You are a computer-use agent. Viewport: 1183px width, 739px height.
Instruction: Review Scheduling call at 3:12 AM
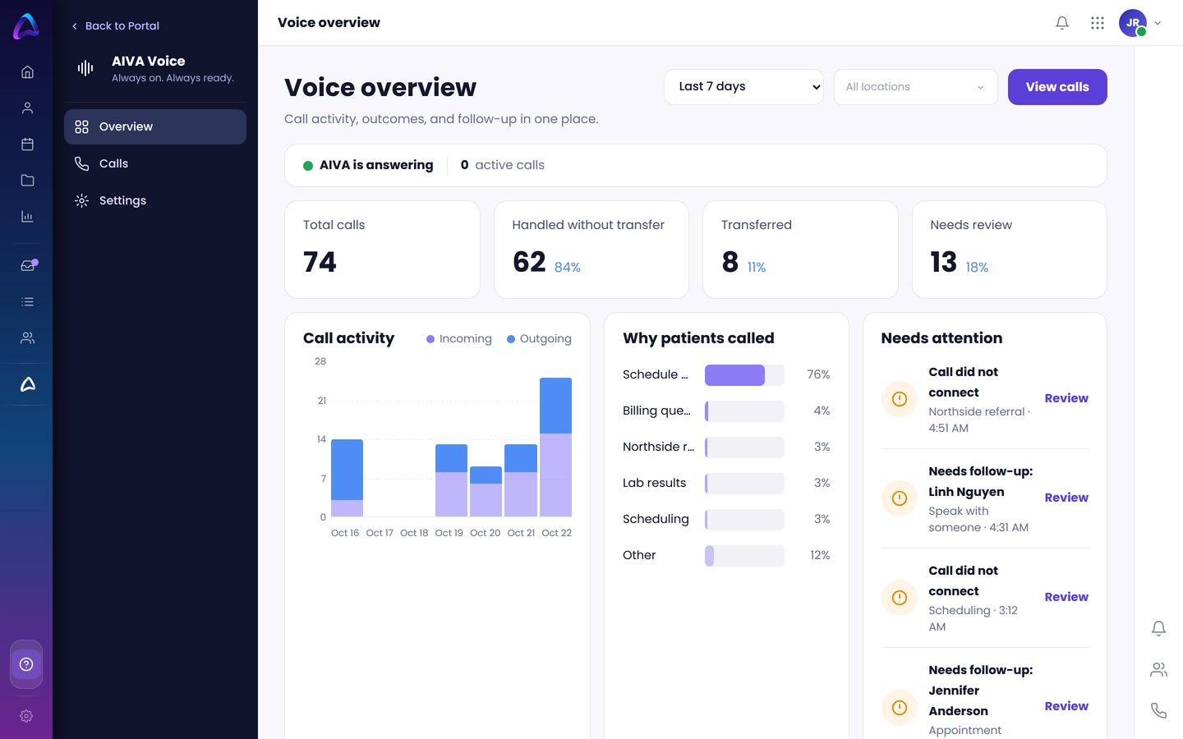click(1066, 597)
